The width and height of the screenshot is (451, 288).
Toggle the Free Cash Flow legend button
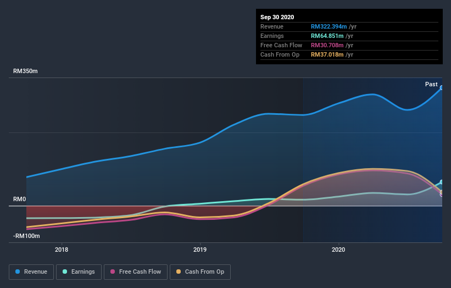136,272
